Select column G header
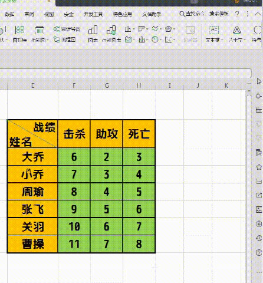 point(107,85)
